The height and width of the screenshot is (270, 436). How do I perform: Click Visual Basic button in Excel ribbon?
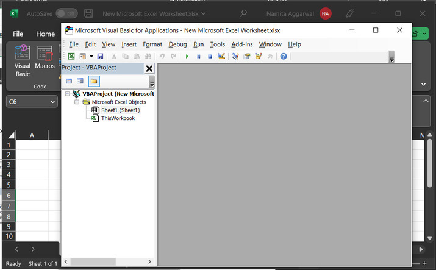[23, 61]
